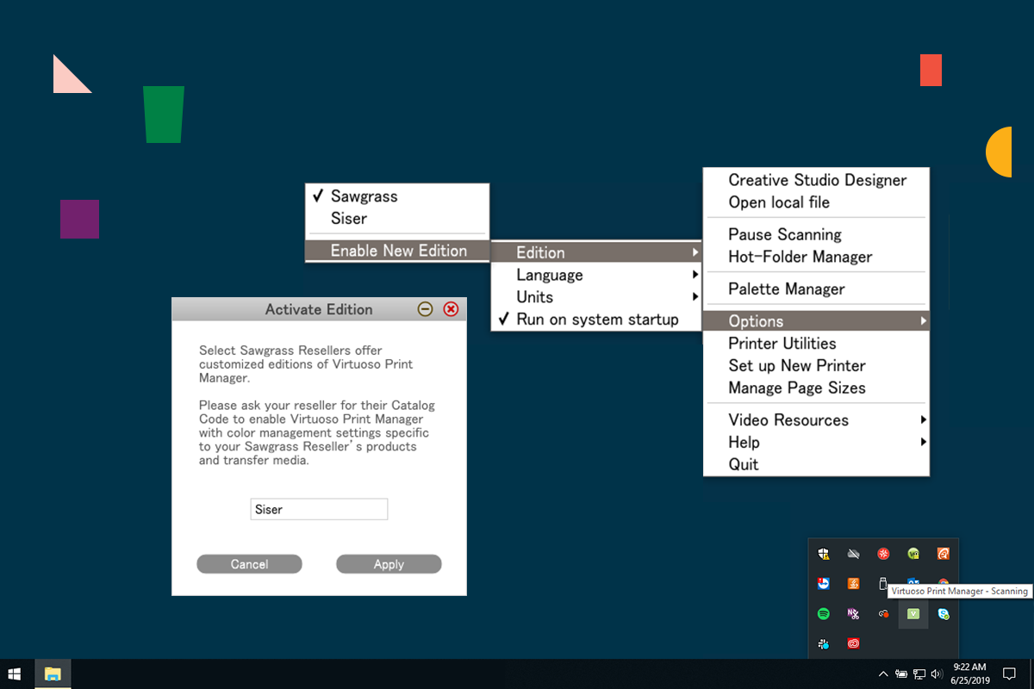Open the red Adobe Creative Cloud tray icon
Screen dimensions: 1034x689
coord(853,643)
